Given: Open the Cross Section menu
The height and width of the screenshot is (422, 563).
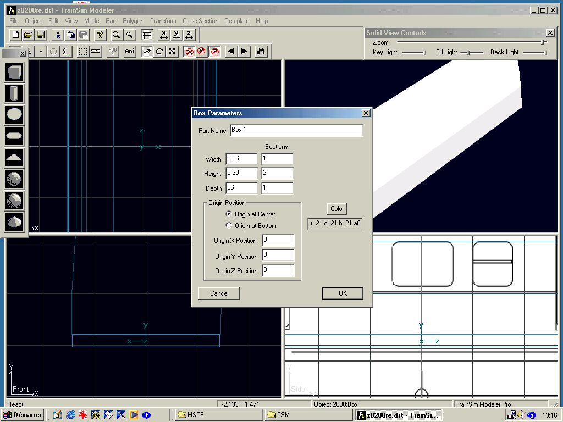Looking at the screenshot, I should pyautogui.click(x=200, y=21).
